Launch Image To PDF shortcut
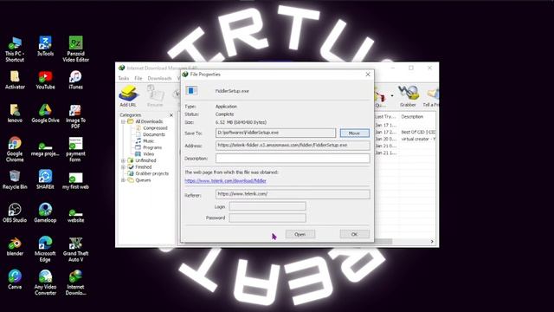Screen dimensions: 554x312 (75, 116)
